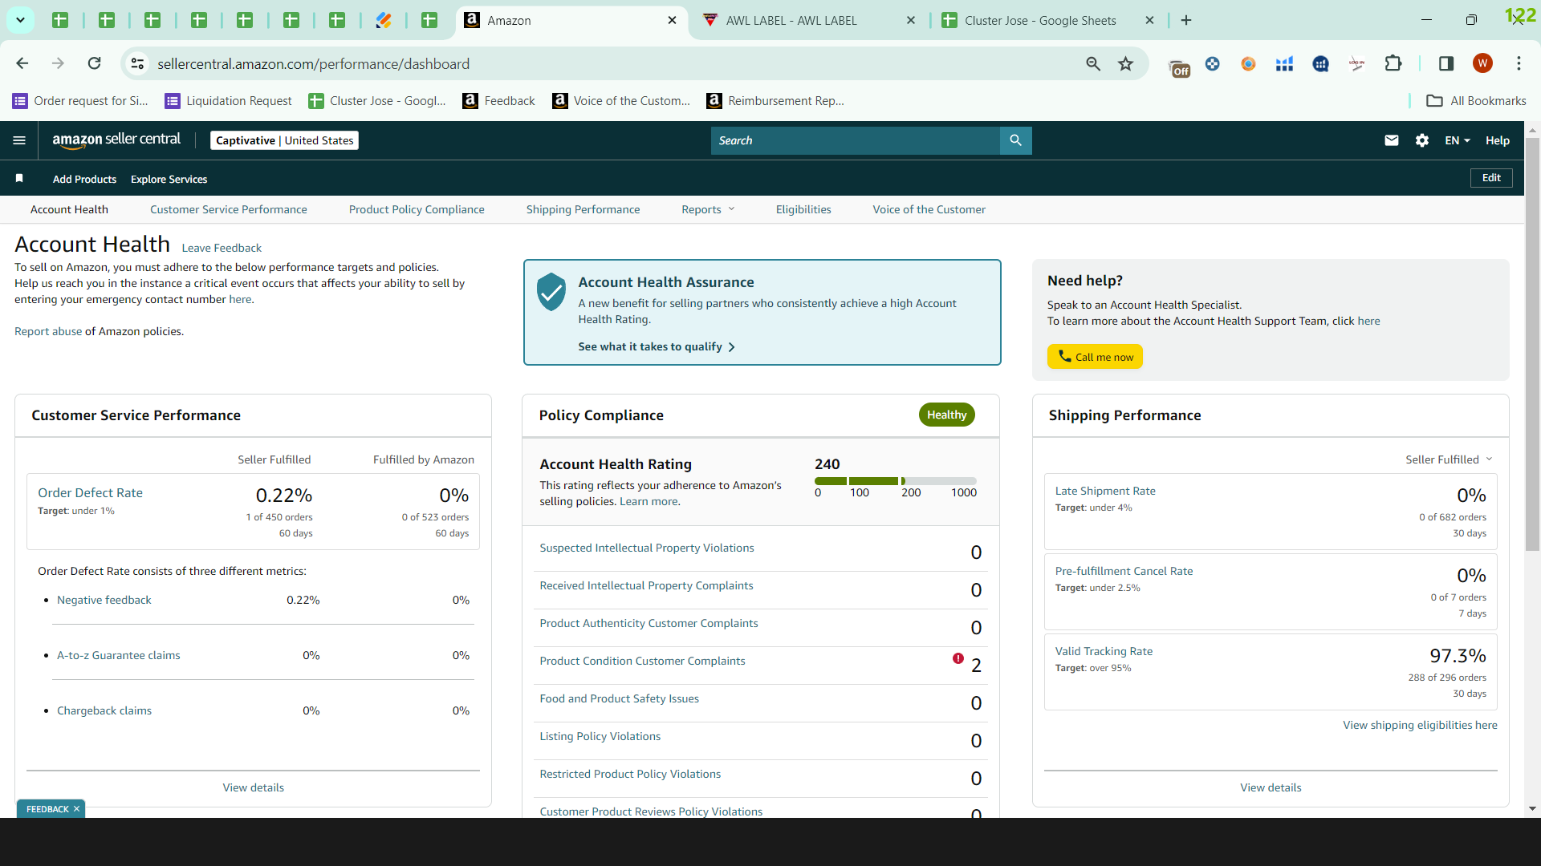Click the Help link in header
1541x866 pixels.
tap(1498, 140)
